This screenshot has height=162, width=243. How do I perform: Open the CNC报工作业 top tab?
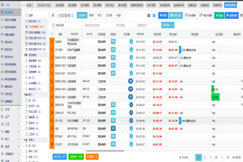pos(44,5)
